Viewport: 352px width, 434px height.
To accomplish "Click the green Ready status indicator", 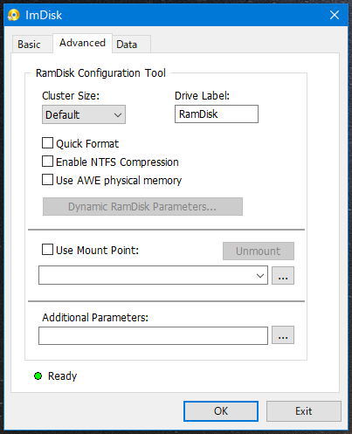I will click(x=38, y=376).
